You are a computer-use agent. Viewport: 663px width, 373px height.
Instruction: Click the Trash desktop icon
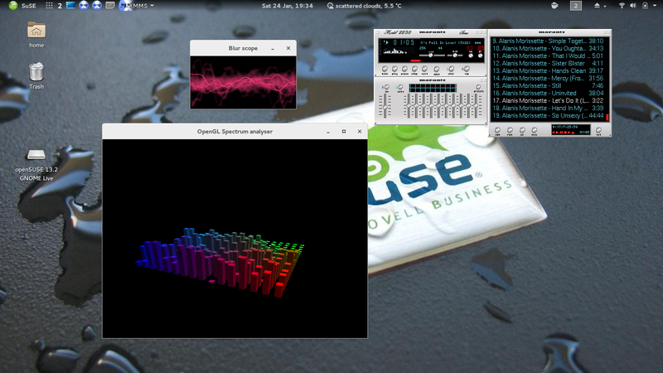tap(36, 75)
